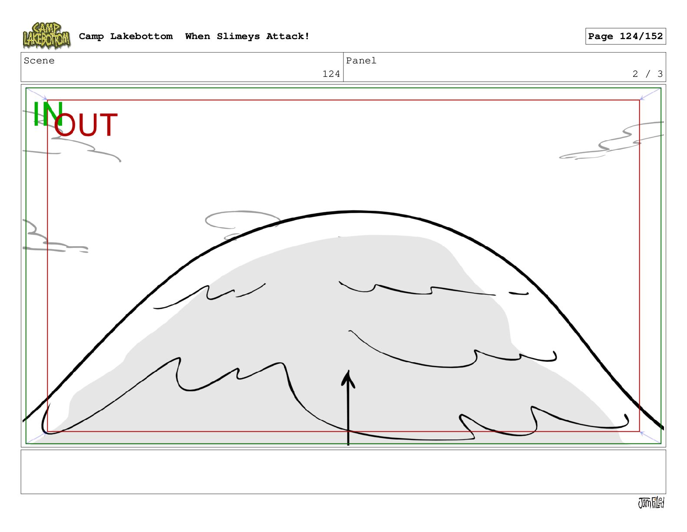
Task: Click the Camp Lakebottom logo
Action: point(46,36)
